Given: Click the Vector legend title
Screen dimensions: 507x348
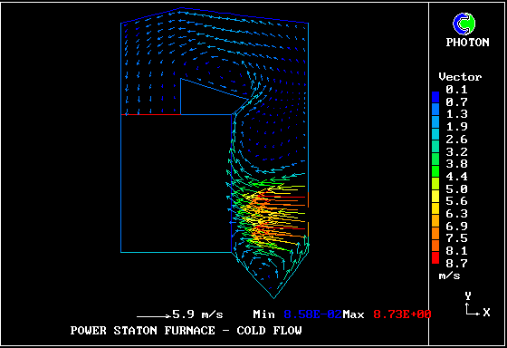Looking at the screenshot, I should click(x=460, y=77).
